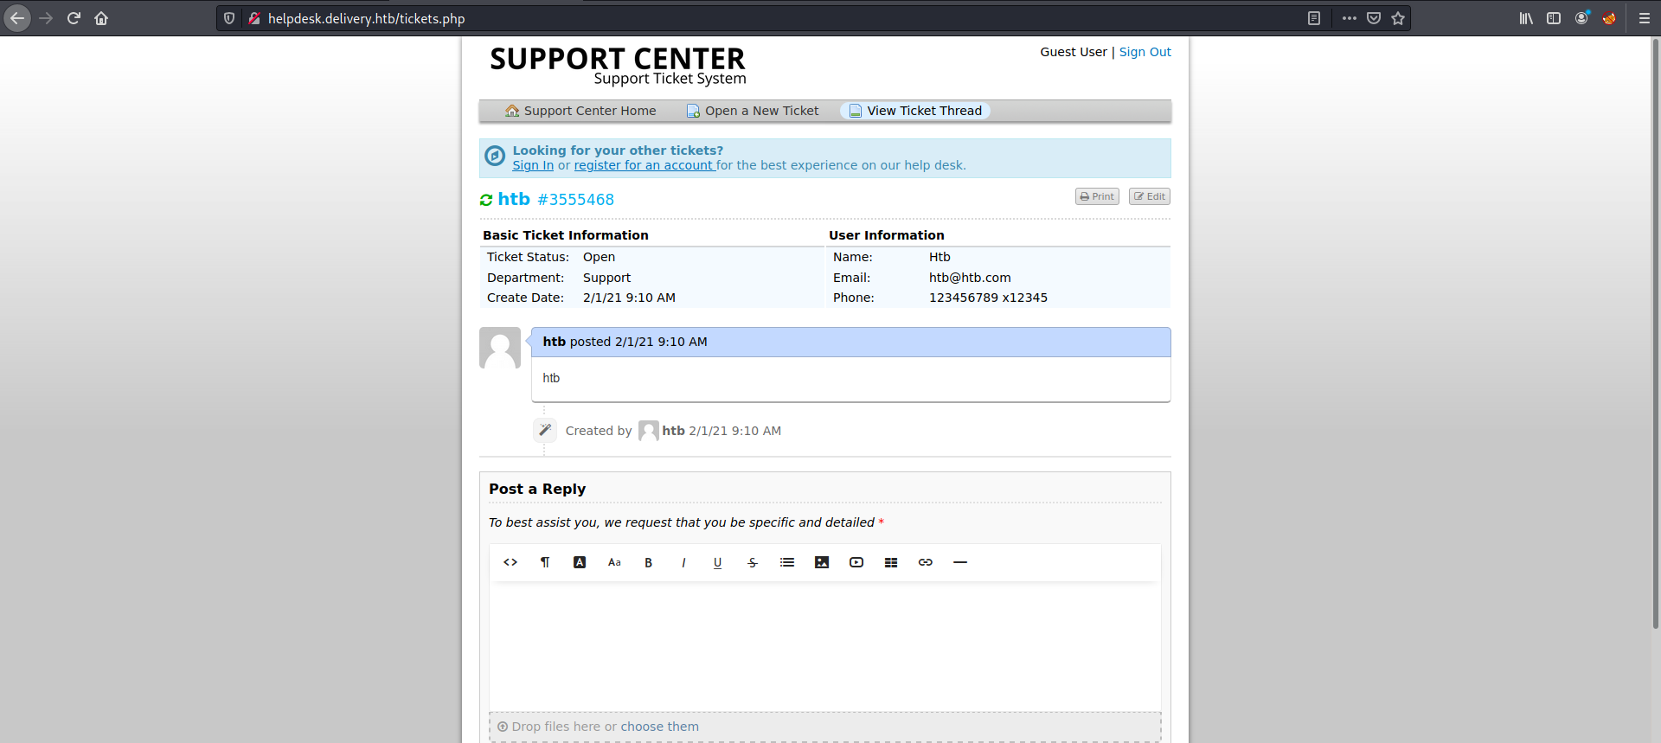1661x743 pixels.
Task: Click the Sign In link in notice
Action: point(533,165)
